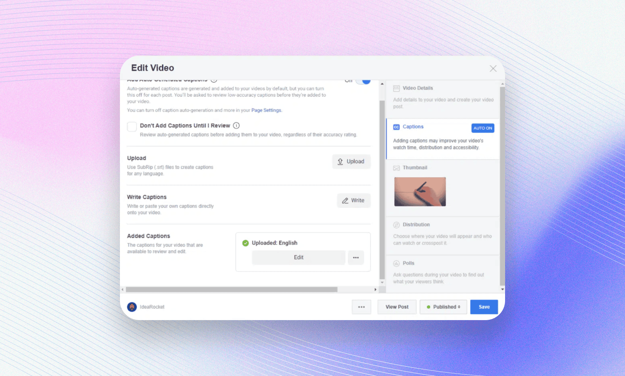
Task: Close the Edit Video dialog
Action: [x=493, y=68]
